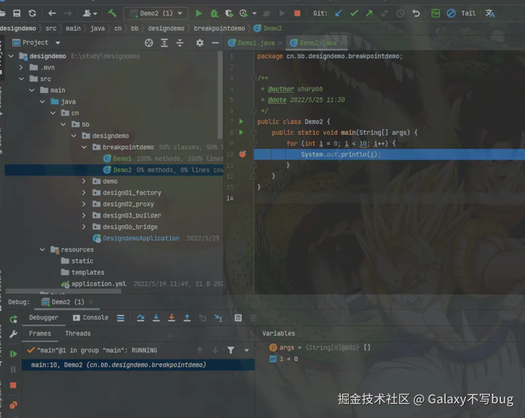The width and height of the screenshot is (525, 418).
Task: Stop the run with the red square in the top toolbar
Action: (297, 14)
